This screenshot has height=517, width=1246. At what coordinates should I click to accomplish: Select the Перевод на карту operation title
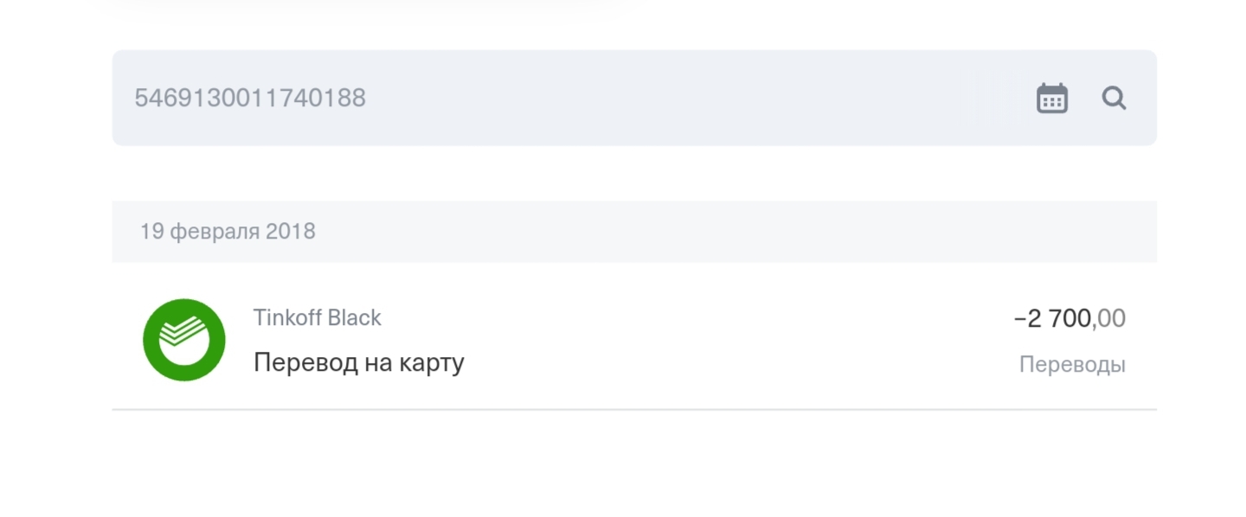(x=358, y=361)
